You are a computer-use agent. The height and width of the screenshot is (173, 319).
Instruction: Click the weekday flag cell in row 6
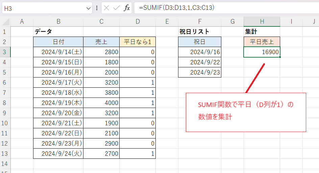click(x=138, y=83)
